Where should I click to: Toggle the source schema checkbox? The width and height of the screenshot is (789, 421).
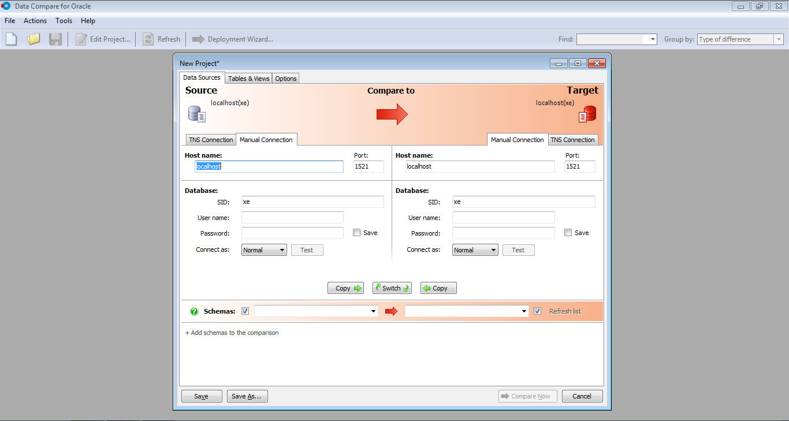(245, 311)
